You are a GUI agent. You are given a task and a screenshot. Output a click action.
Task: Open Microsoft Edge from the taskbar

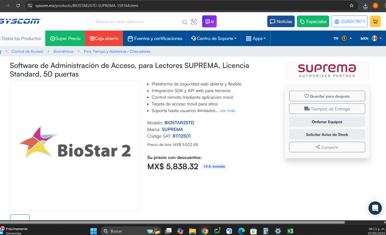[241, 231]
